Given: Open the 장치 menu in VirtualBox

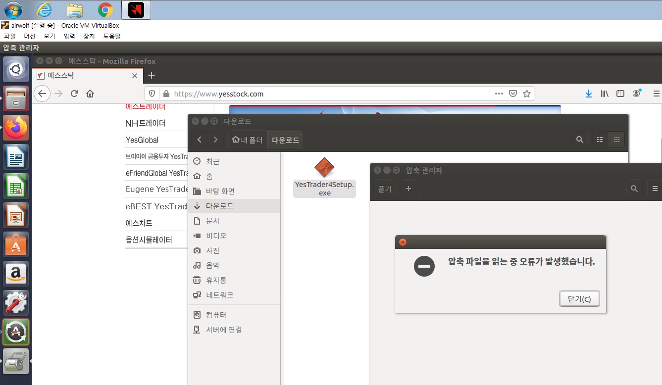Looking at the screenshot, I should [89, 36].
